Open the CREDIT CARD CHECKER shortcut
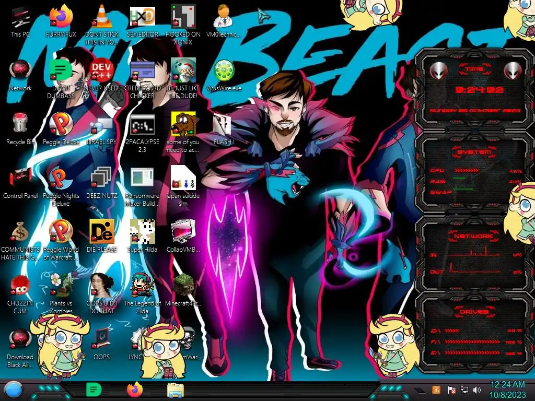This screenshot has width=535, height=401. coord(142,78)
